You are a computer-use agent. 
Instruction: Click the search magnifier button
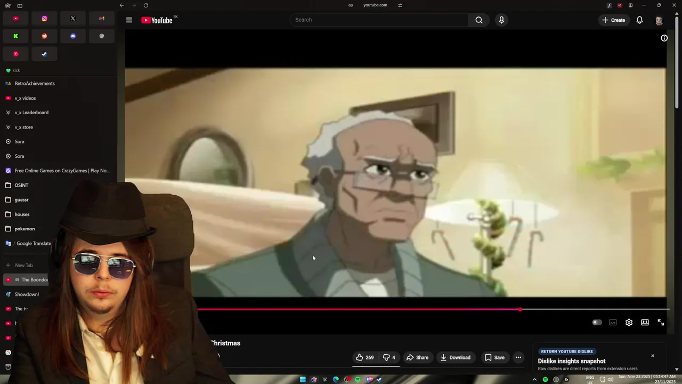pos(479,20)
